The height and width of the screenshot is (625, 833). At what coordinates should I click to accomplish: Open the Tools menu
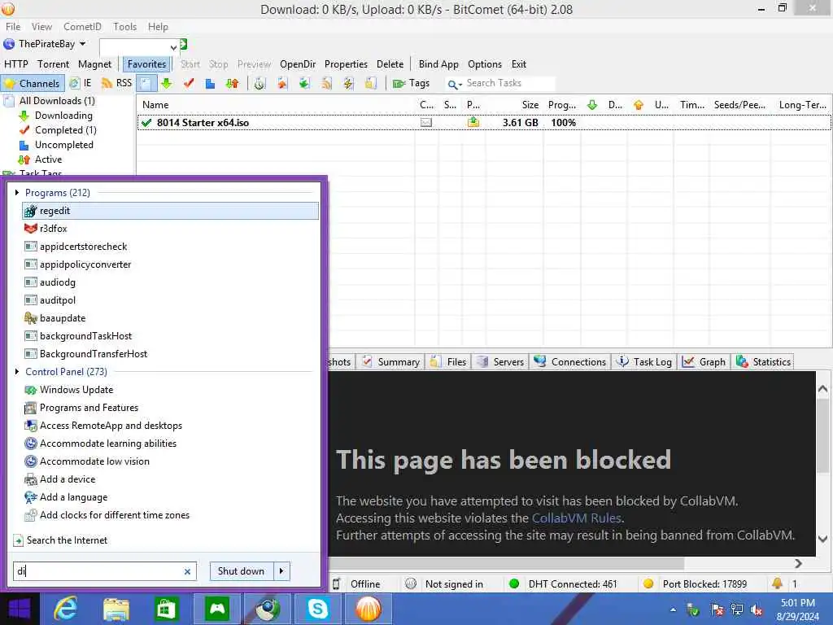pyautogui.click(x=124, y=27)
